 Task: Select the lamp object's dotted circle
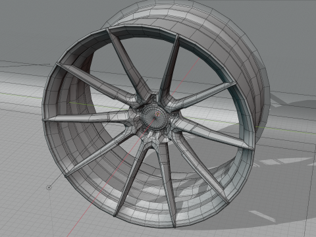tap(49, 188)
